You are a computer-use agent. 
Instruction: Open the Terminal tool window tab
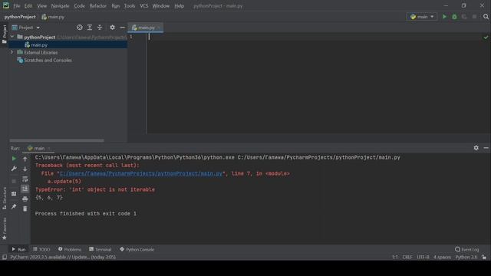[101, 249]
